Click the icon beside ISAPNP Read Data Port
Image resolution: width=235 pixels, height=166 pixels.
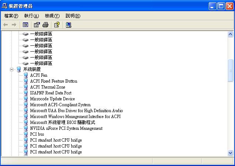coord(26,93)
